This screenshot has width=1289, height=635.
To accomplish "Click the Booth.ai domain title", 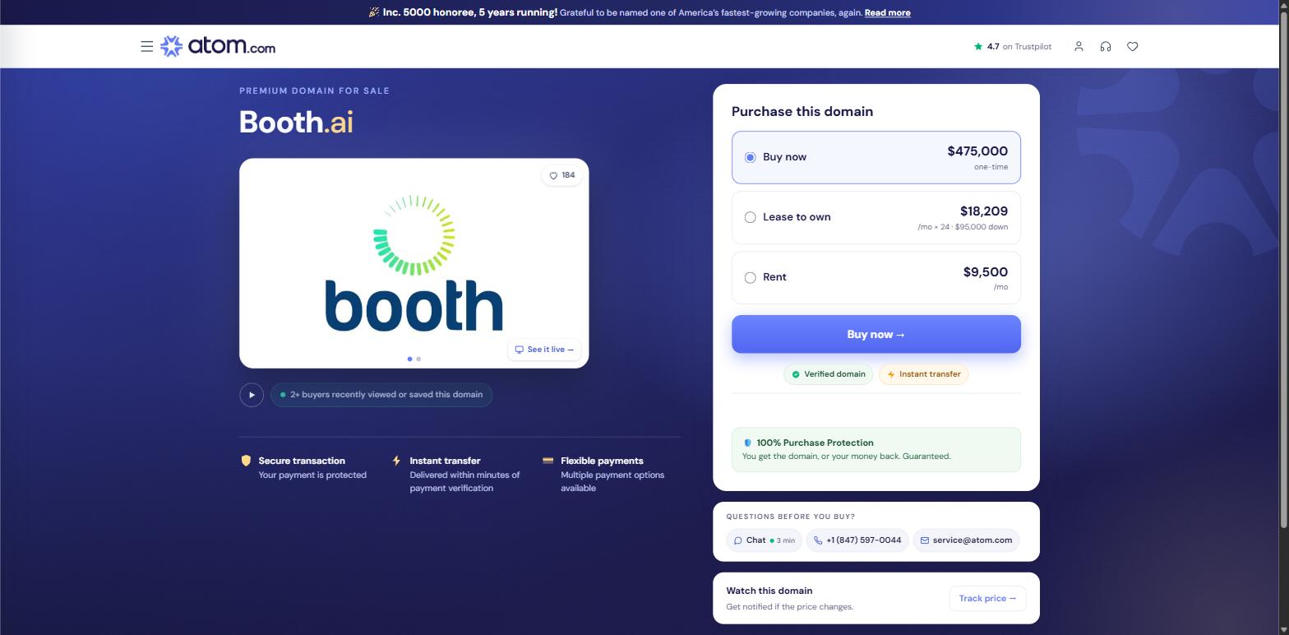I will coord(296,122).
